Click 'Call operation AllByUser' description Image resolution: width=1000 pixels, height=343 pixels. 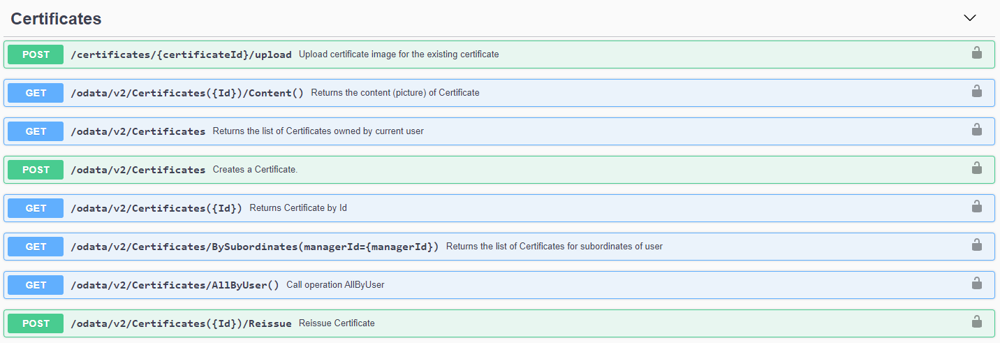coord(335,285)
